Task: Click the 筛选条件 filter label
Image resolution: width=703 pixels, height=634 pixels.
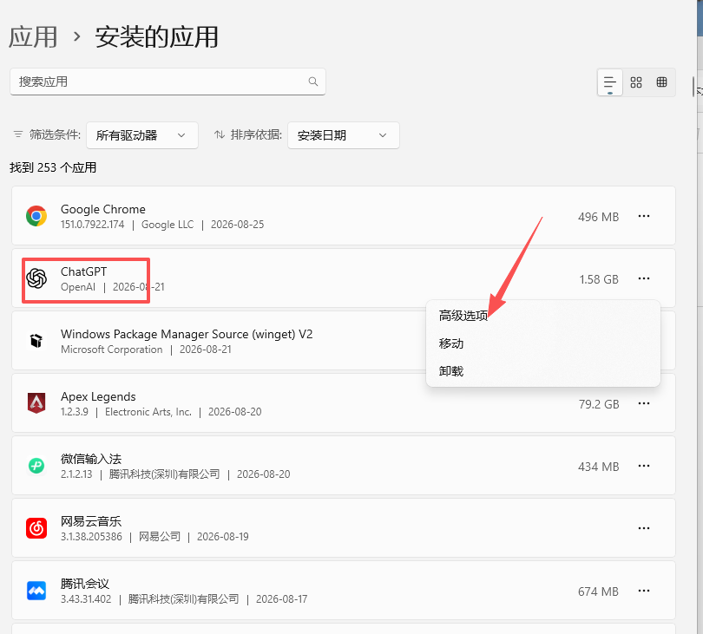Action: point(55,134)
